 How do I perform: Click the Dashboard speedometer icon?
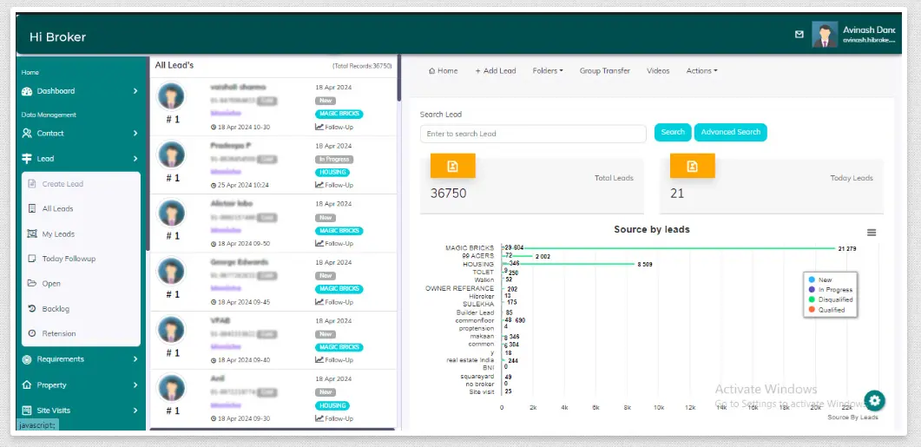click(27, 91)
